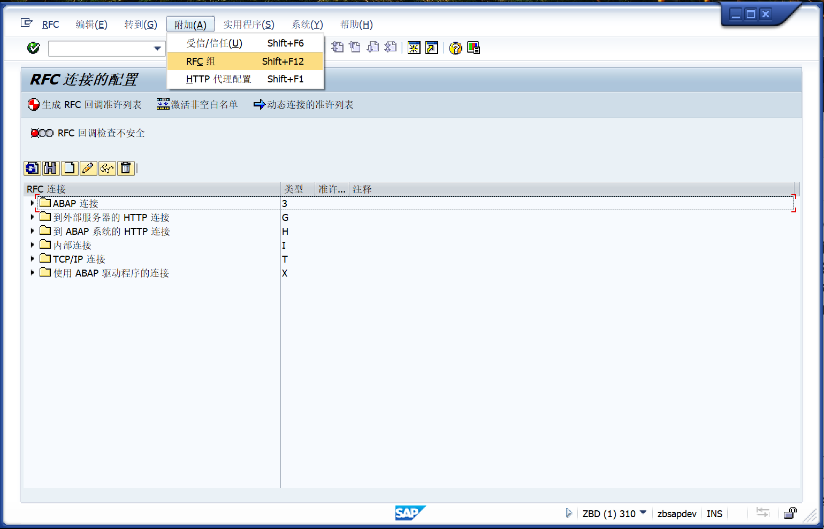Click type value X in the table
Viewport: 824px width, 529px height.
pyautogui.click(x=285, y=273)
